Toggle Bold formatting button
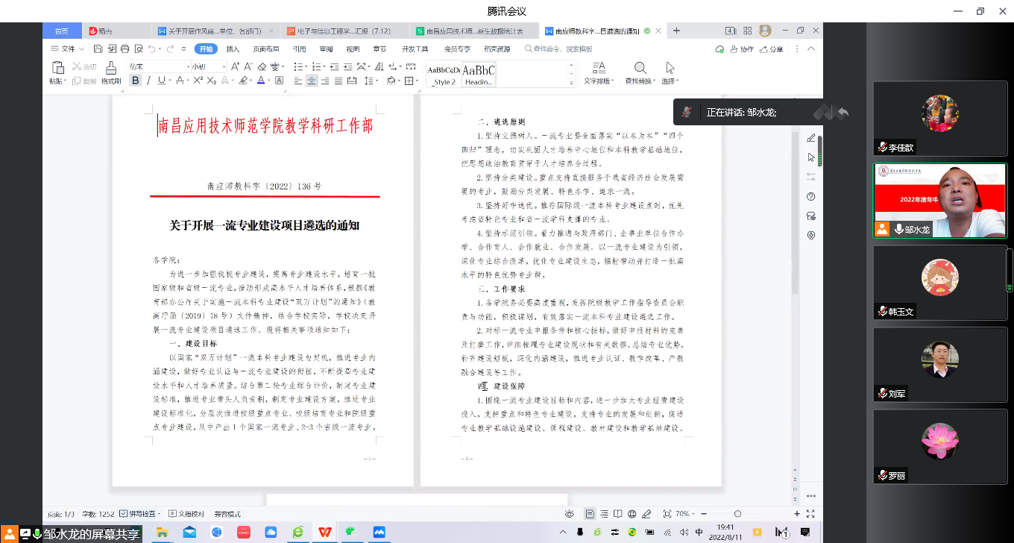Image resolution: width=1014 pixels, height=543 pixels. click(x=135, y=81)
